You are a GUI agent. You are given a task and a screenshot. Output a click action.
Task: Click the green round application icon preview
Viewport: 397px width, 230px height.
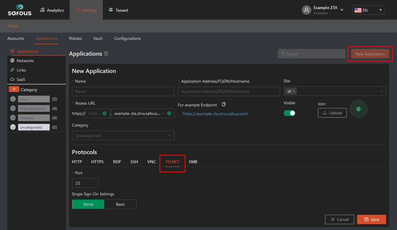click(358, 109)
